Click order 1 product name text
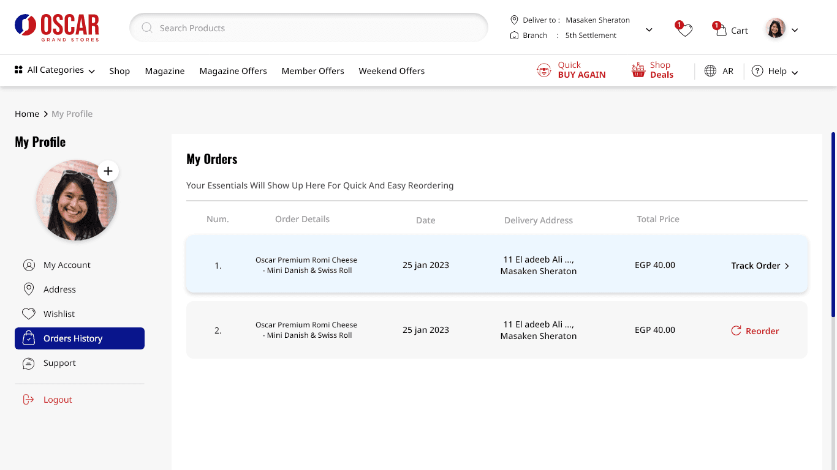 (x=306, y=265)
